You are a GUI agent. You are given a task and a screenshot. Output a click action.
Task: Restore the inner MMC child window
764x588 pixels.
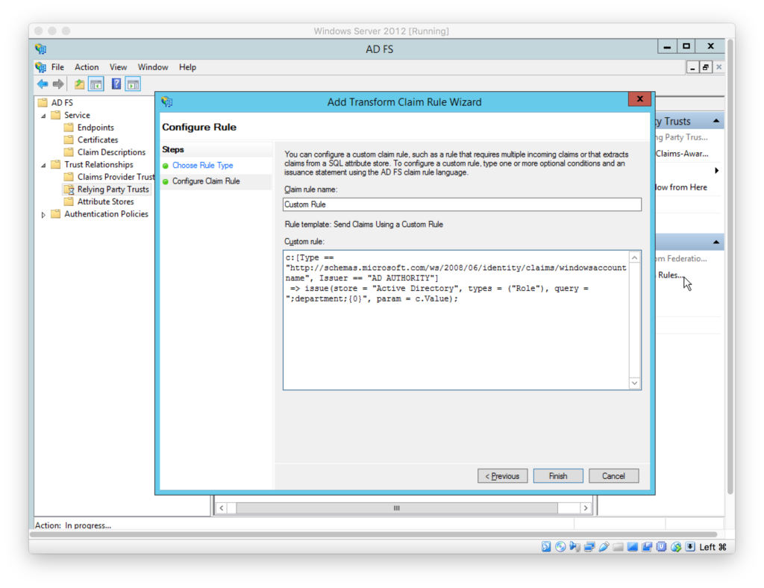[706, 67]
